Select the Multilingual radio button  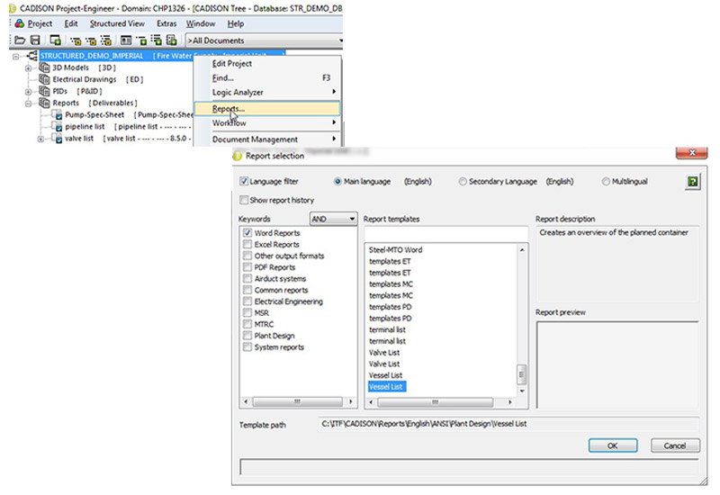pos(606,182)
